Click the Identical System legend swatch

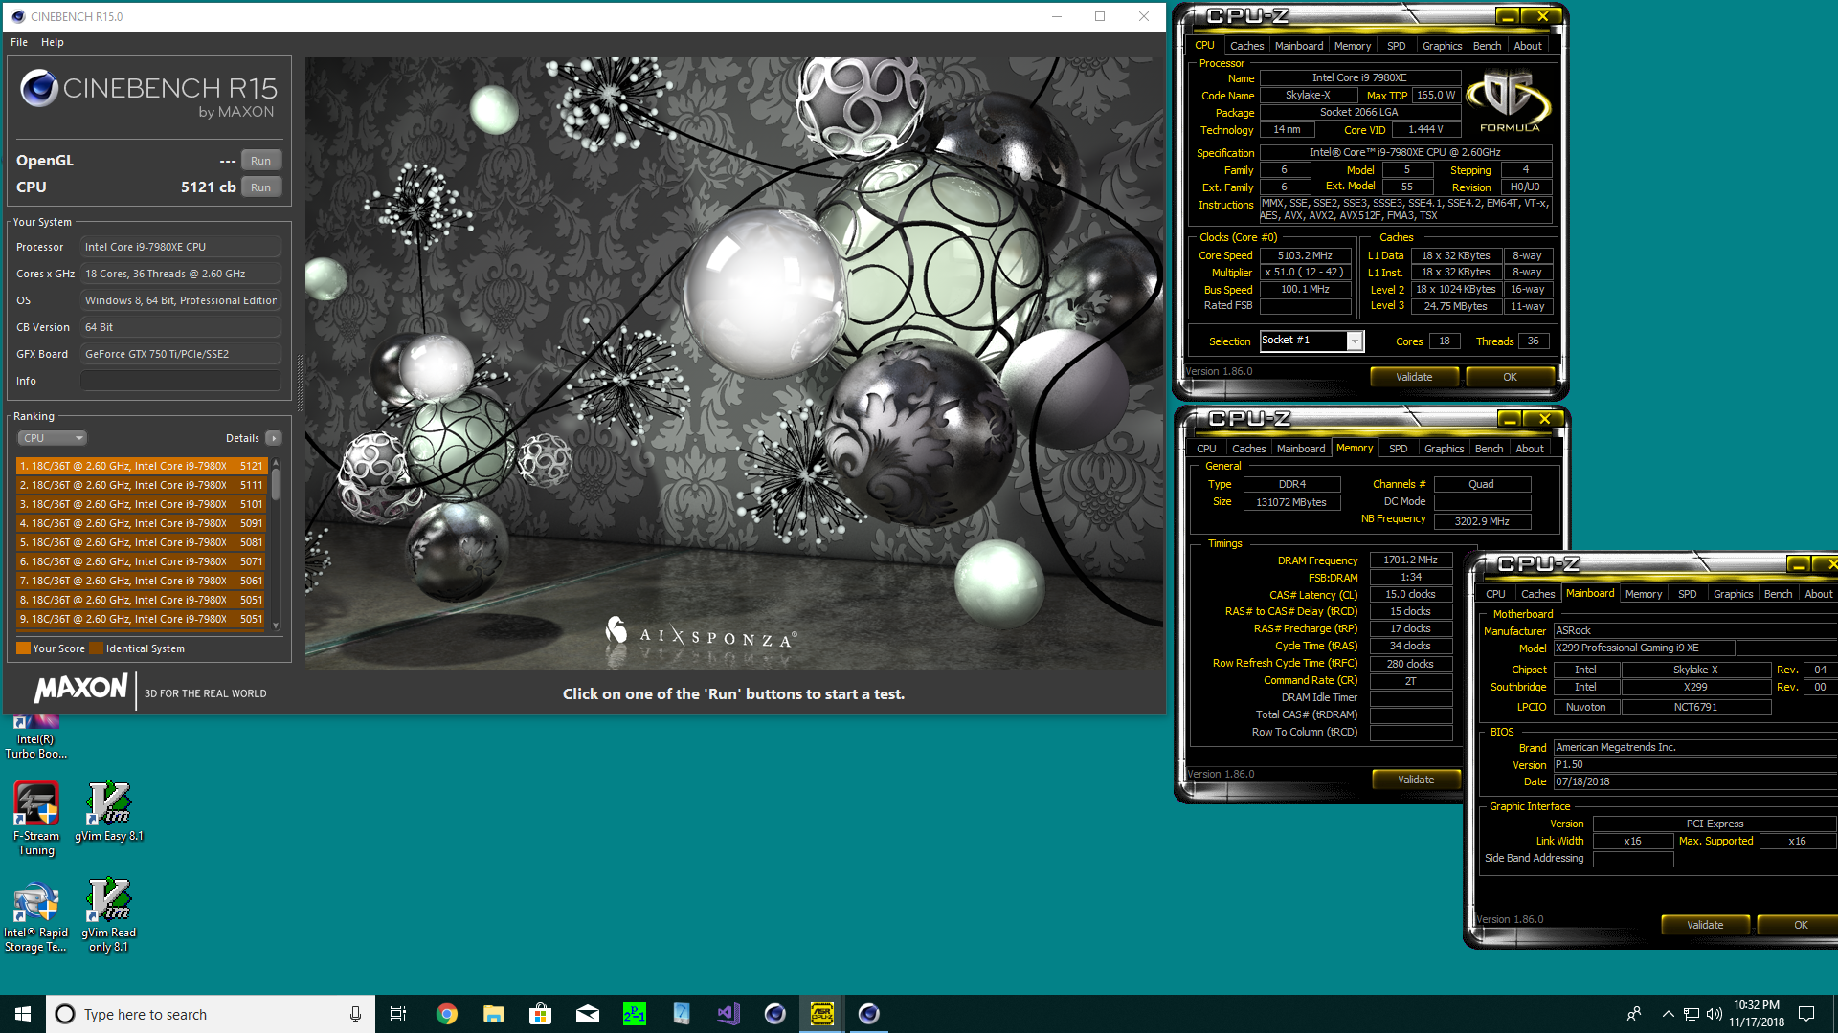96,648
